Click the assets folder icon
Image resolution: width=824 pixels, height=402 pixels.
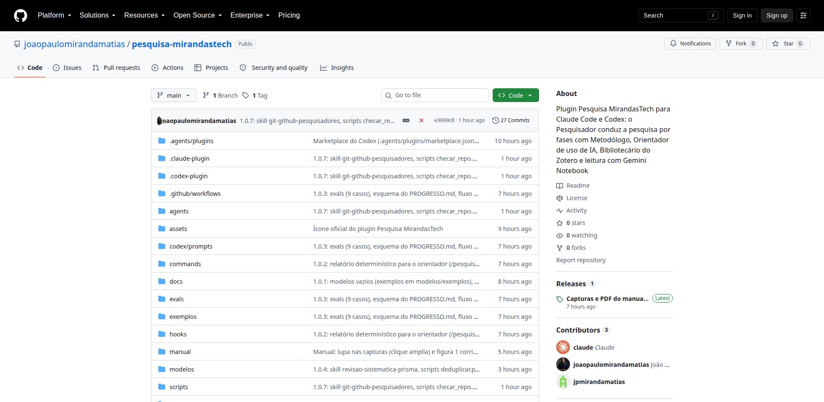pos(162,228)
